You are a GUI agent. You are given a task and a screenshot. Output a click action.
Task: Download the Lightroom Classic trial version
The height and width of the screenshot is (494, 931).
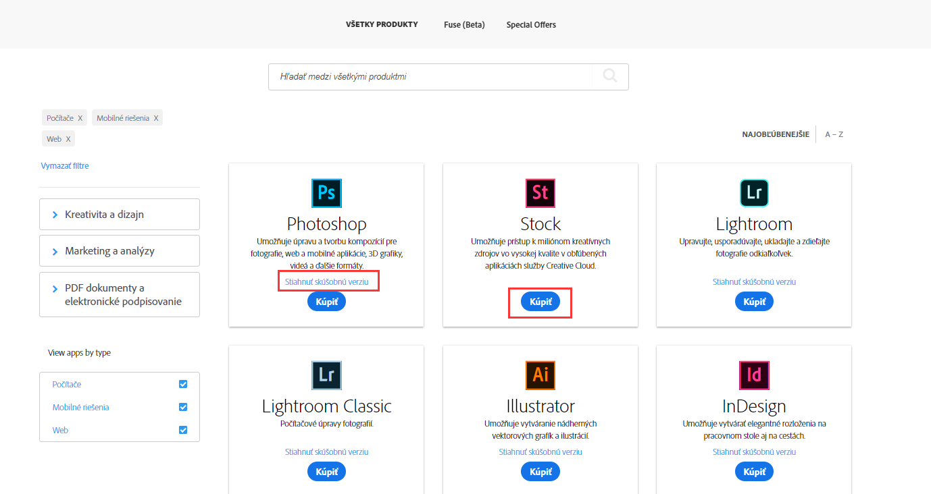(x=327, y=451)
